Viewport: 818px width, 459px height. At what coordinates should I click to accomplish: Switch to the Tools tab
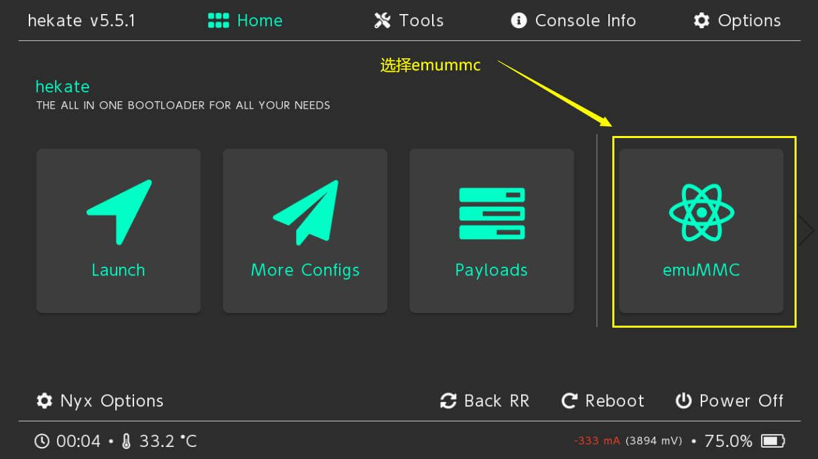pos(409,21)
